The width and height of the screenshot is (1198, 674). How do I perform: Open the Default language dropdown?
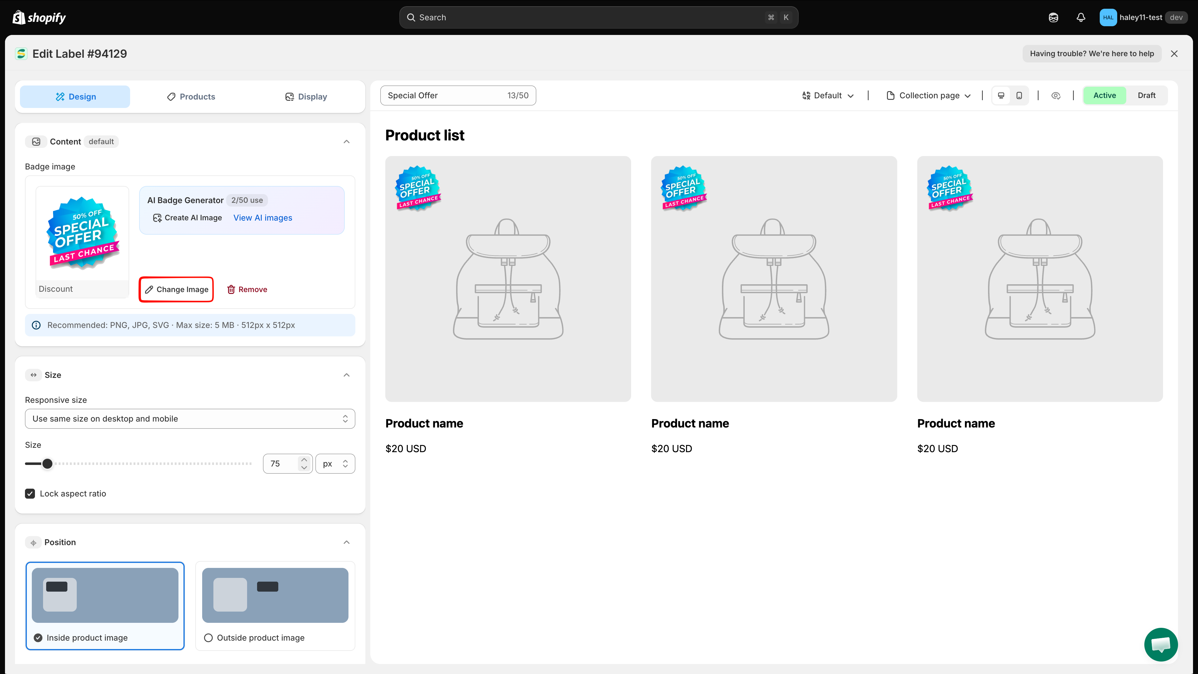click(828, 95)
